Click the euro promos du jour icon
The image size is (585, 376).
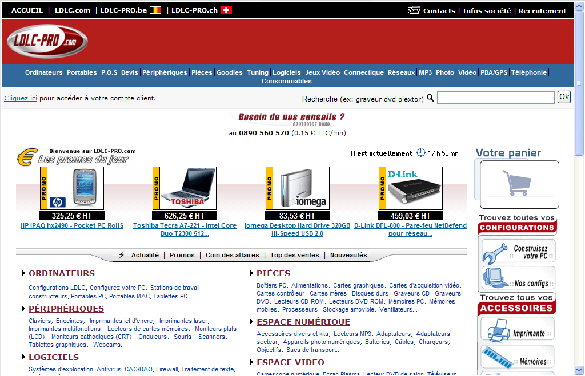point(27,157)
